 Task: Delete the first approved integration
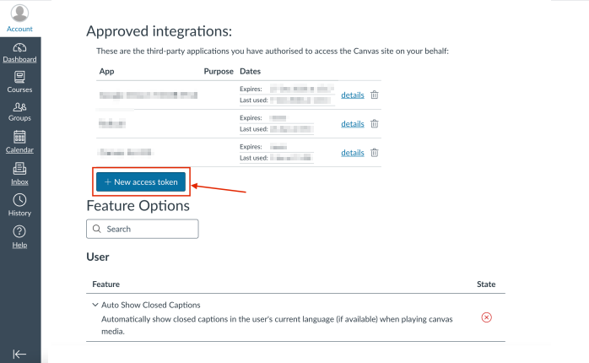pos(375,95)
